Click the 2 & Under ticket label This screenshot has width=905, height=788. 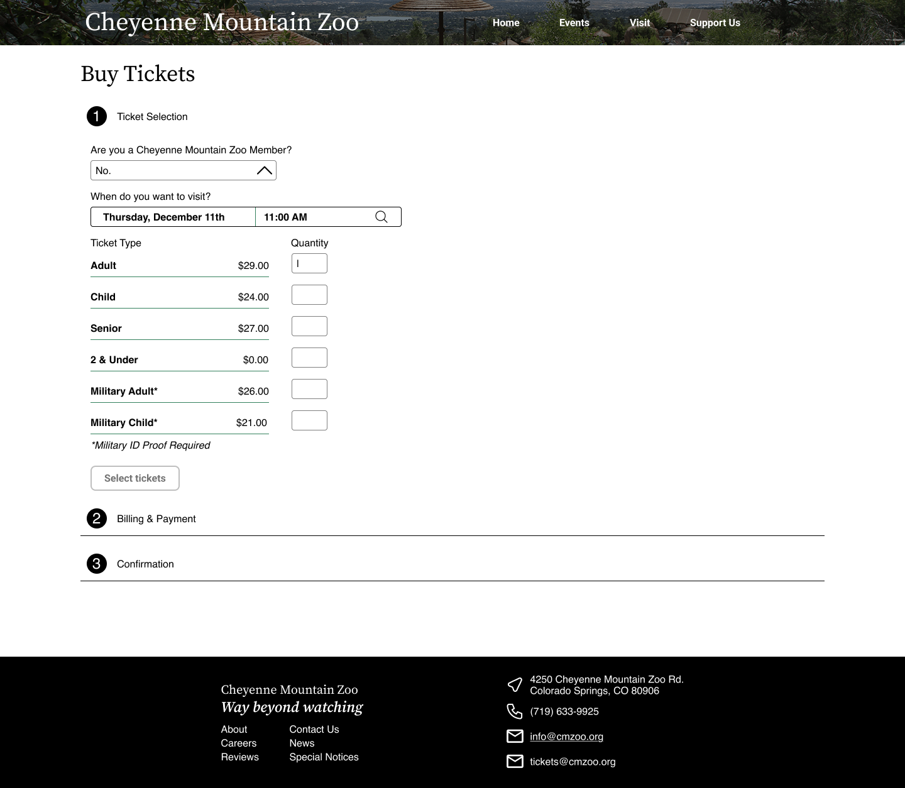(x=114, y=359)
